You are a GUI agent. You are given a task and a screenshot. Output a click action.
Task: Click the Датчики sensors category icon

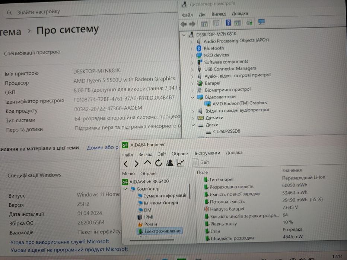pos(201,118)
